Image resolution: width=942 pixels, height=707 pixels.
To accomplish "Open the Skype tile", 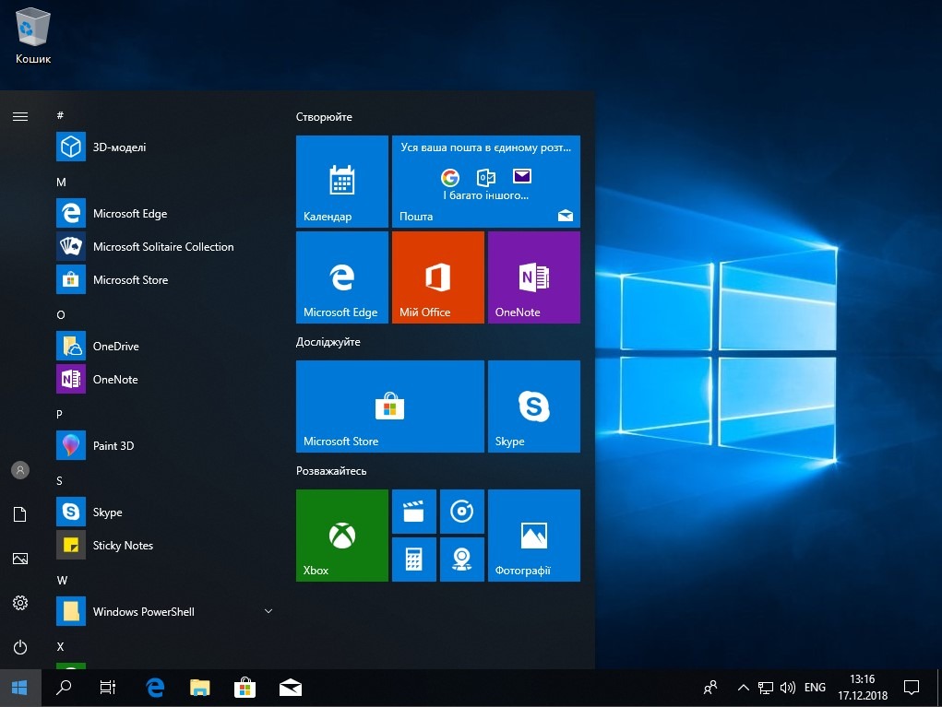I will point(534,407).
